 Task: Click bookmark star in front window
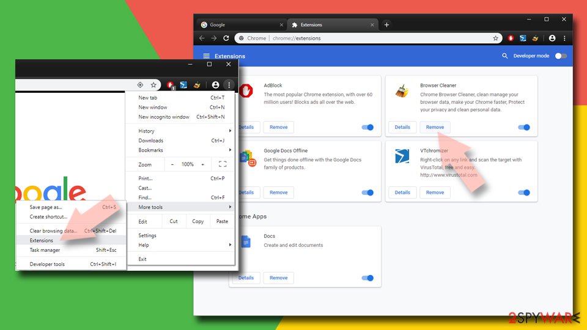pyautogui.click(x=153, y=85)
